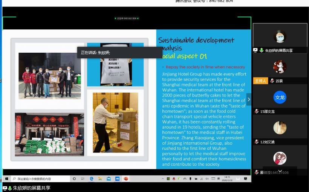The image size is (309, 192).
Task: Click the taskbar search box
Action: coord(40,179)
